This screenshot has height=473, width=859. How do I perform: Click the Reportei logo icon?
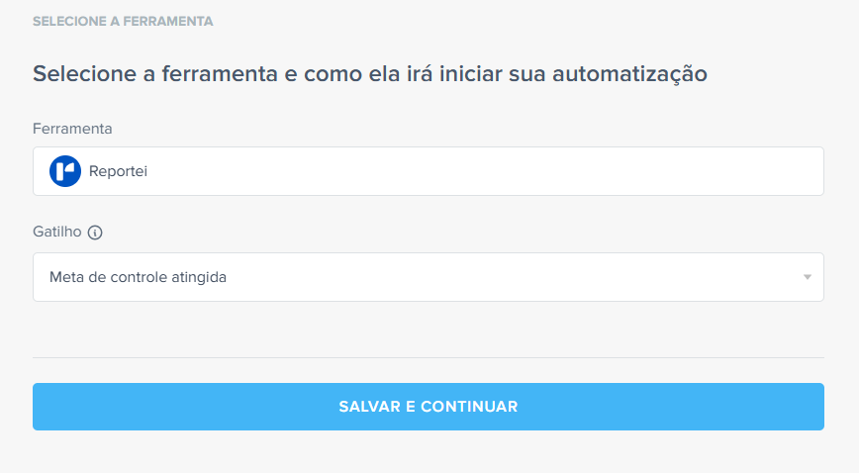[65, 171]
